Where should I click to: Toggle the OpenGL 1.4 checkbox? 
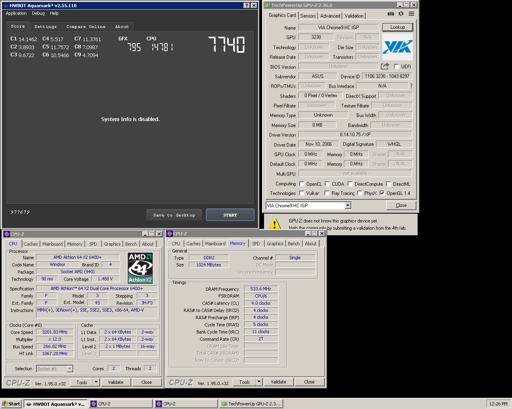pyautogui.click(x=382, y=193)
